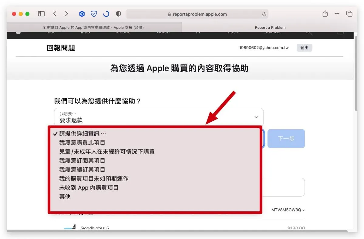Select 我無意購買此項目 option
This screenshot has height=239, width=364.
pos(82,142)
